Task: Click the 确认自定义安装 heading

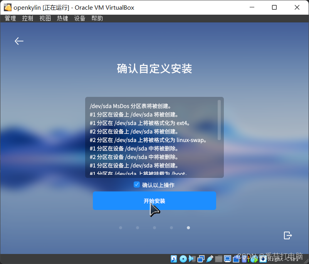Action: tap(154, 69)
